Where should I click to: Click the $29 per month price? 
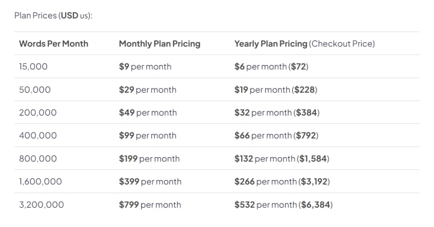coord(148,90)
